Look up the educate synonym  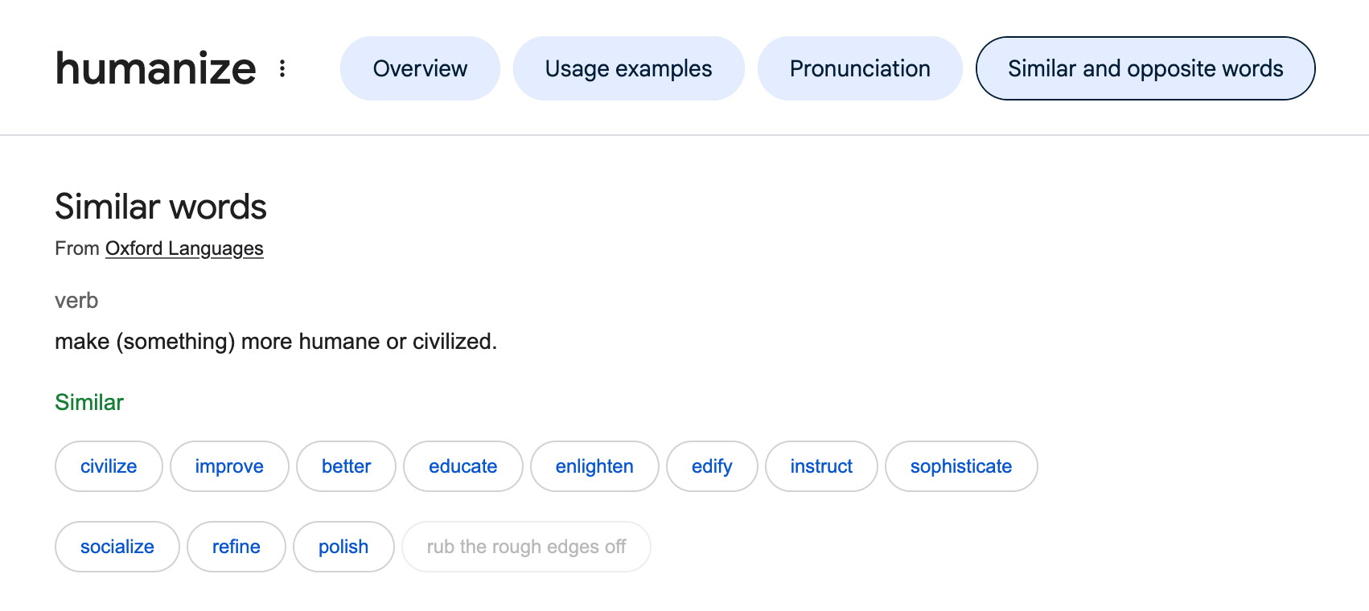(462, 466)
